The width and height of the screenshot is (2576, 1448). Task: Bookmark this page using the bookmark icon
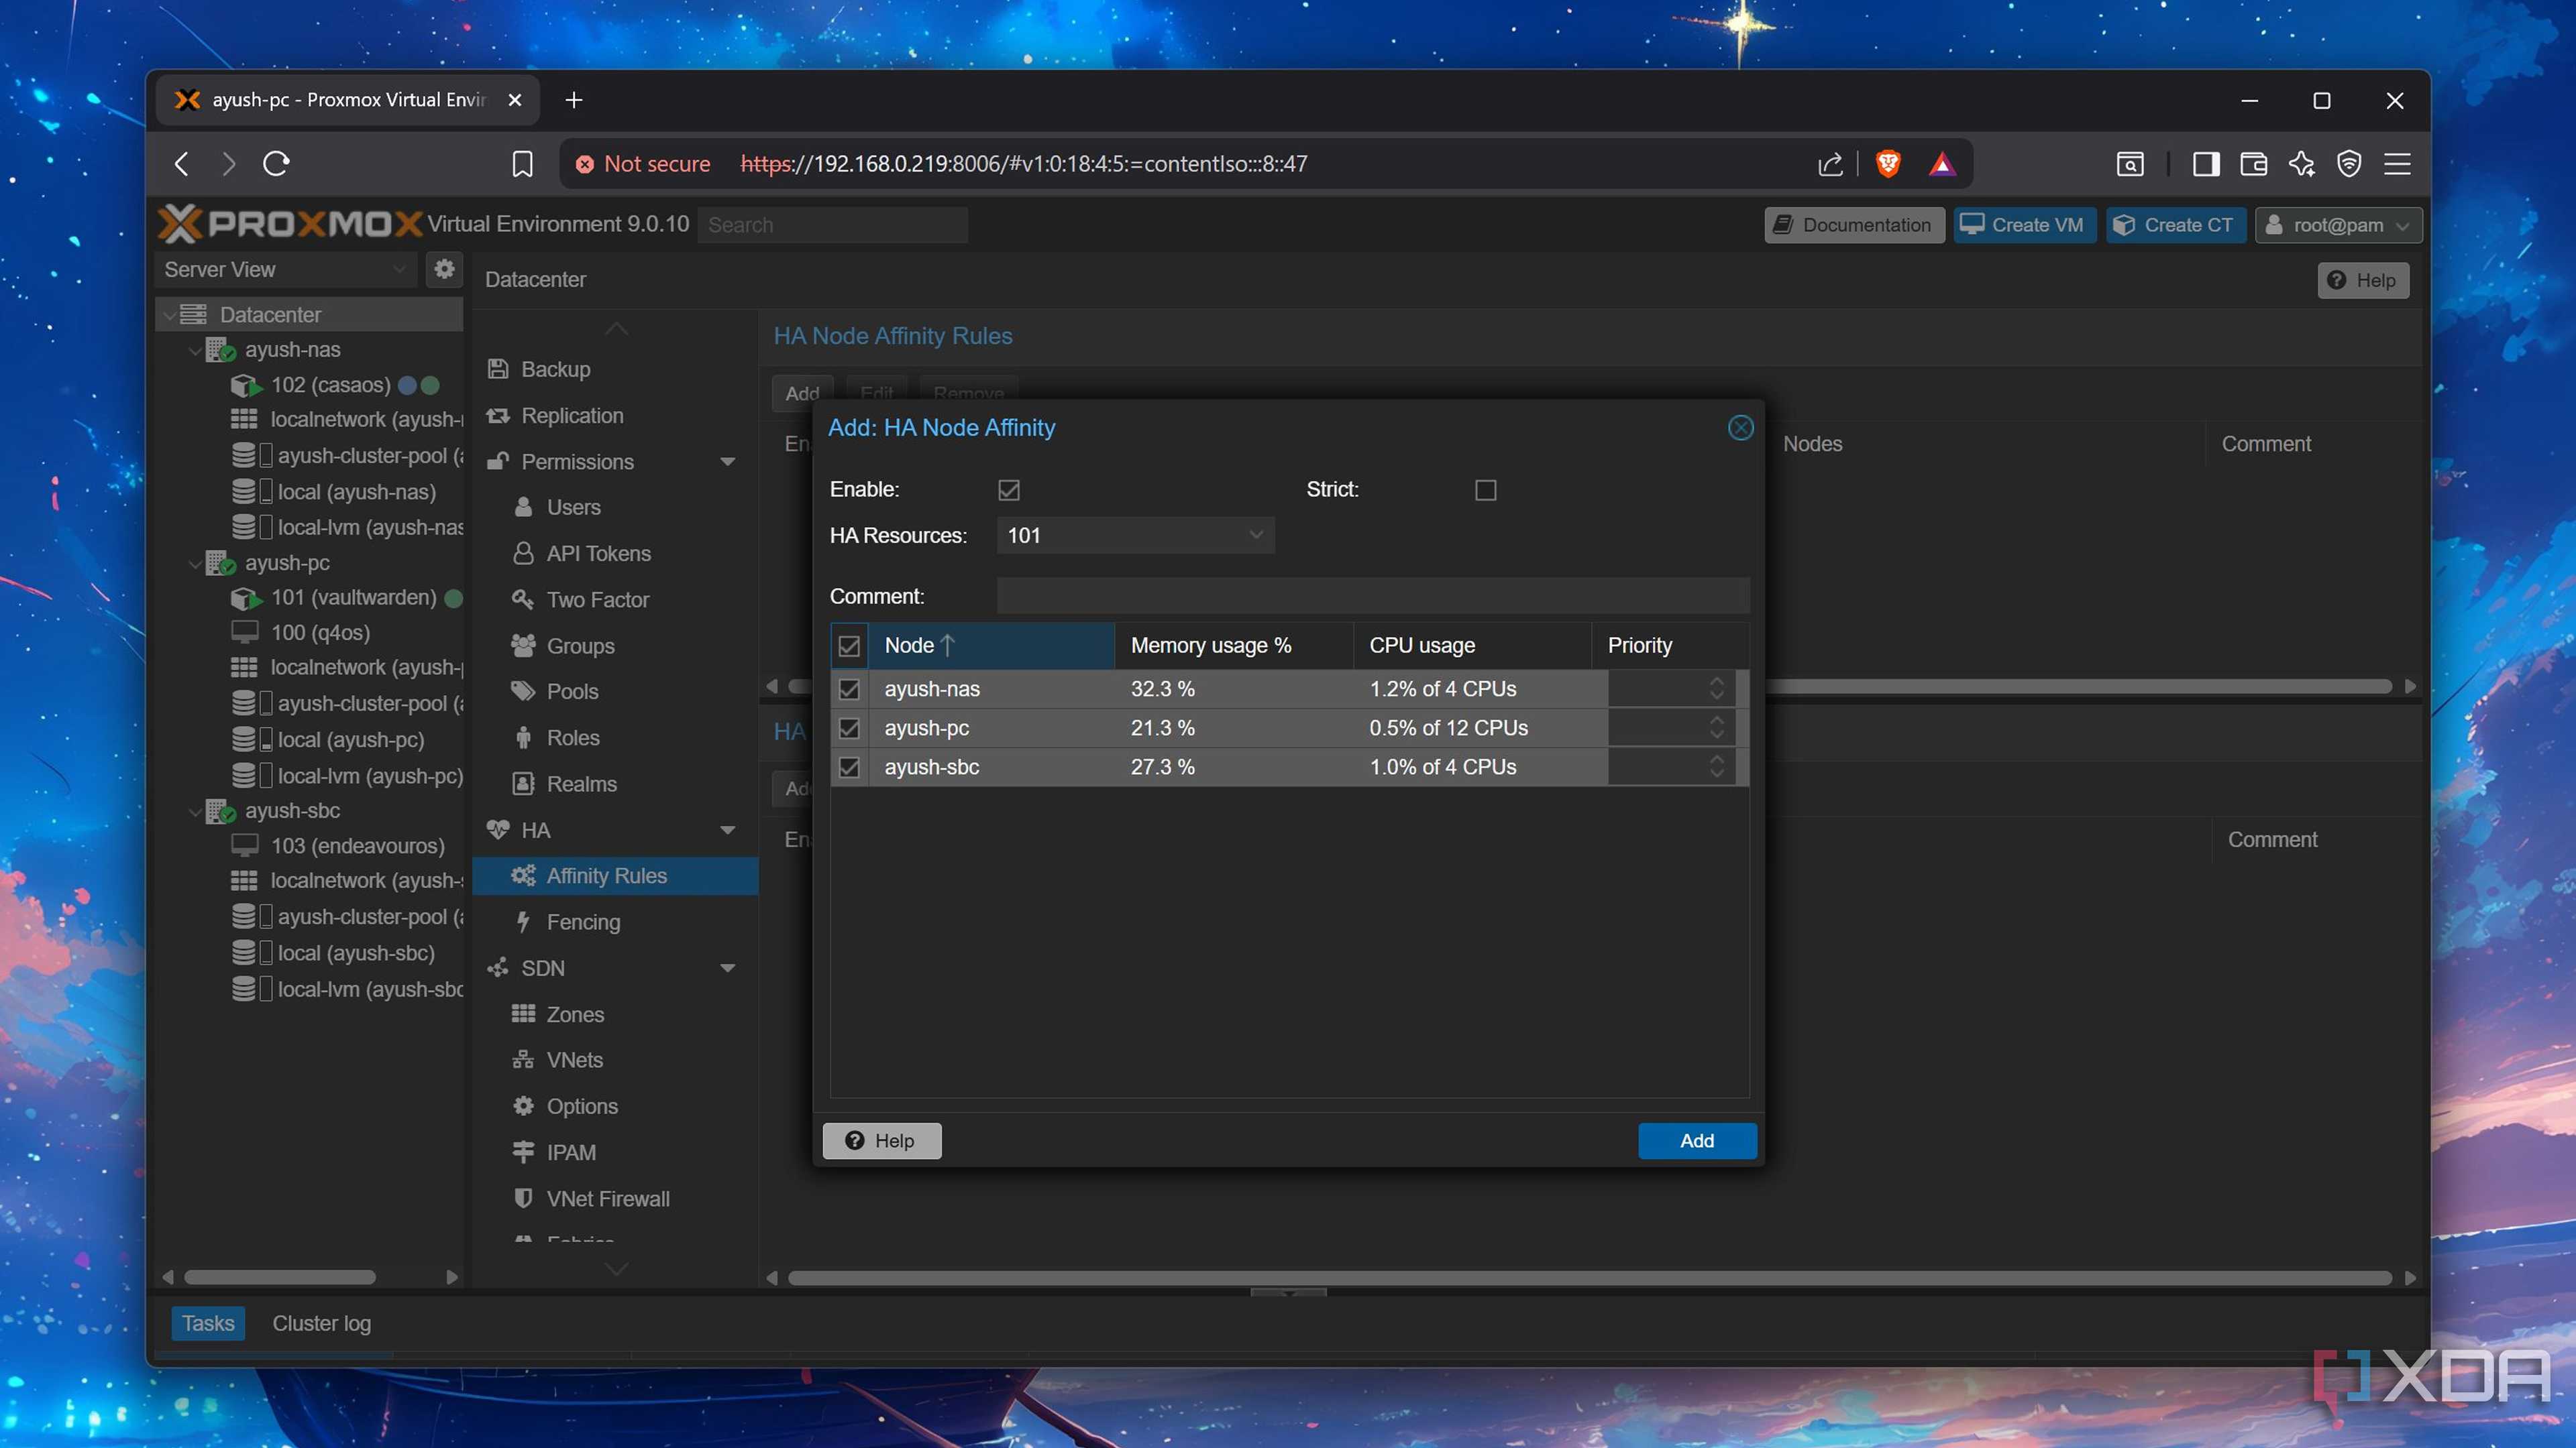coord(522,164)
